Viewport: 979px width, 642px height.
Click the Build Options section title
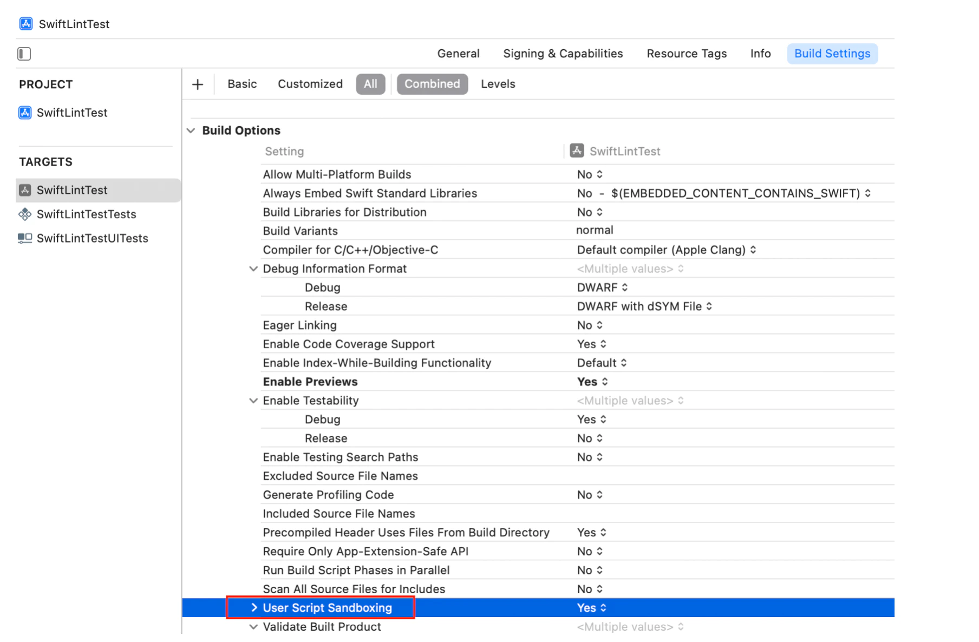[241, 130]
